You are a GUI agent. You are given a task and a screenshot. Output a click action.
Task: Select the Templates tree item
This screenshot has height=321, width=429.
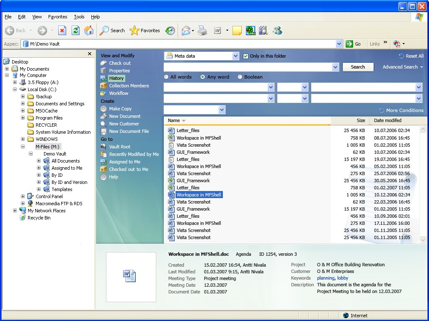pos(62,189)
